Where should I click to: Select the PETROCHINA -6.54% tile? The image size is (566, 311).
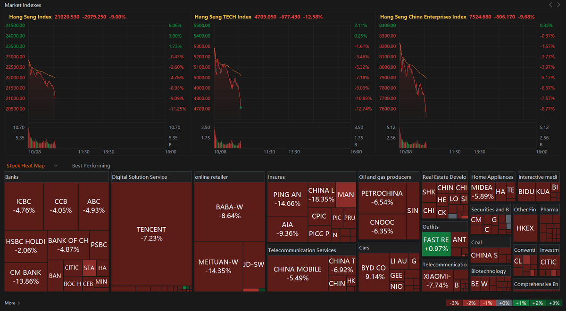[x=382, y=198]
